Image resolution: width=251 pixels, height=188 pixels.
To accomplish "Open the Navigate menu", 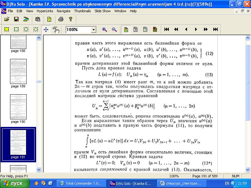I will [64, 11].
